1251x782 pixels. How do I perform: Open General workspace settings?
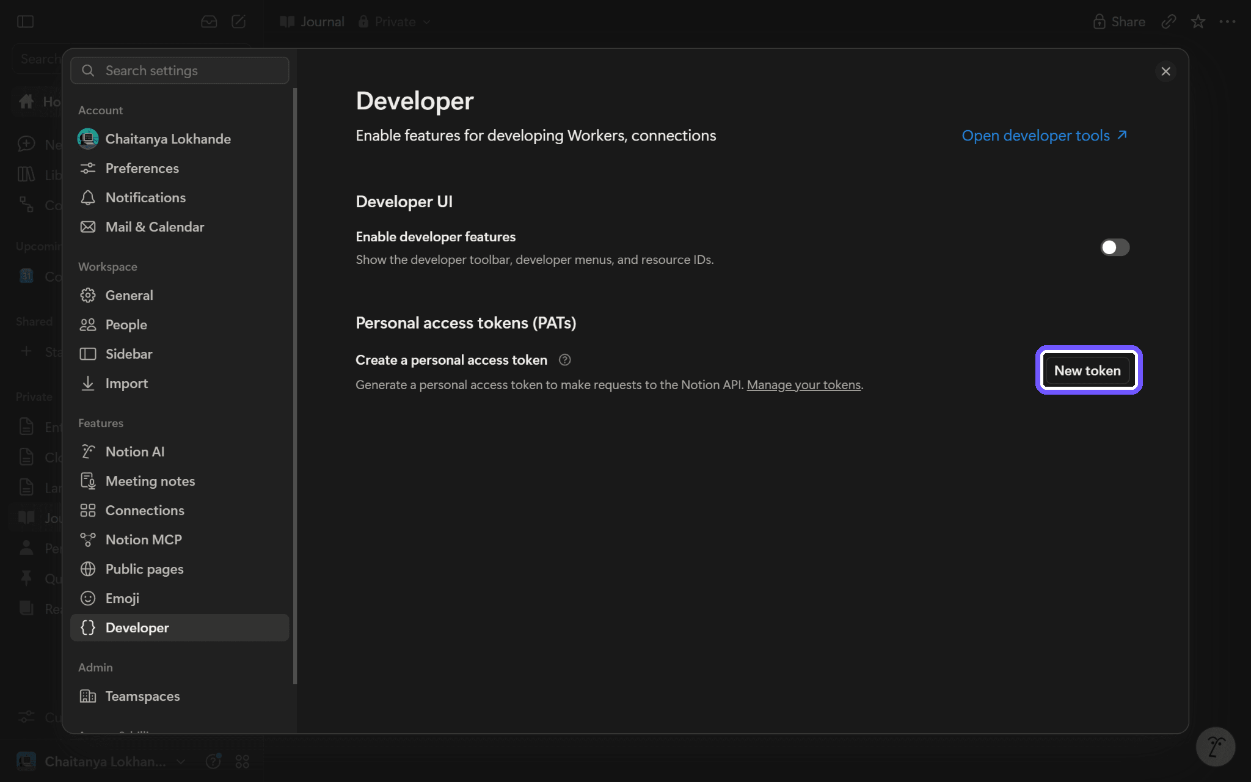pos(180,295)
